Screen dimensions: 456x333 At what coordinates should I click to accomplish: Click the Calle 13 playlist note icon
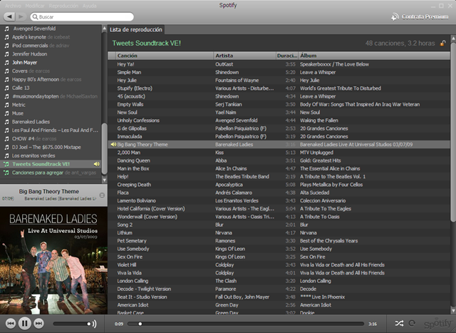[6, 88]
